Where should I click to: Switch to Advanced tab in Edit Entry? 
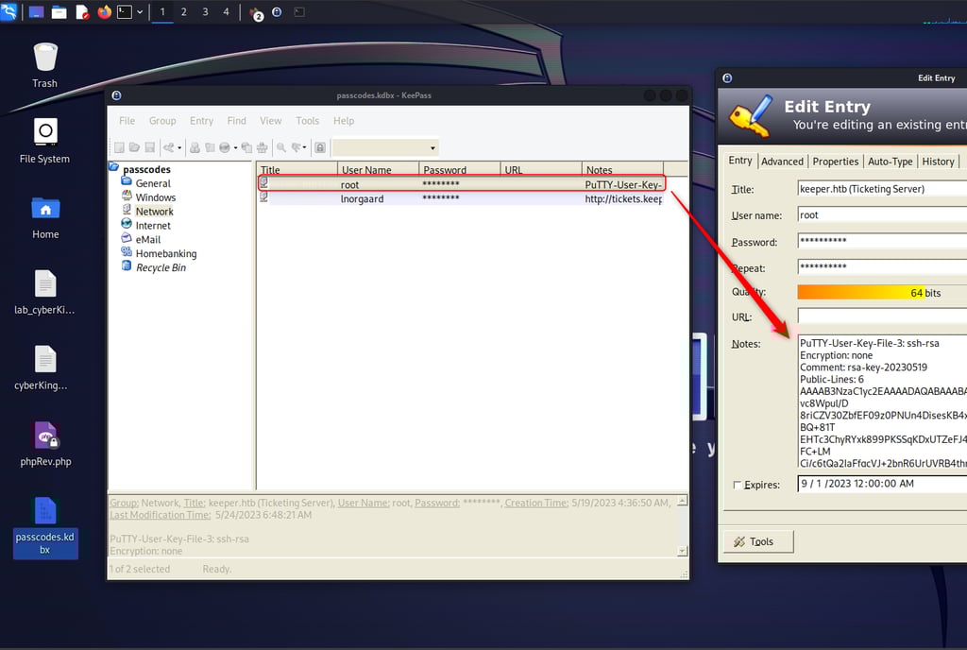coord(782,162)
